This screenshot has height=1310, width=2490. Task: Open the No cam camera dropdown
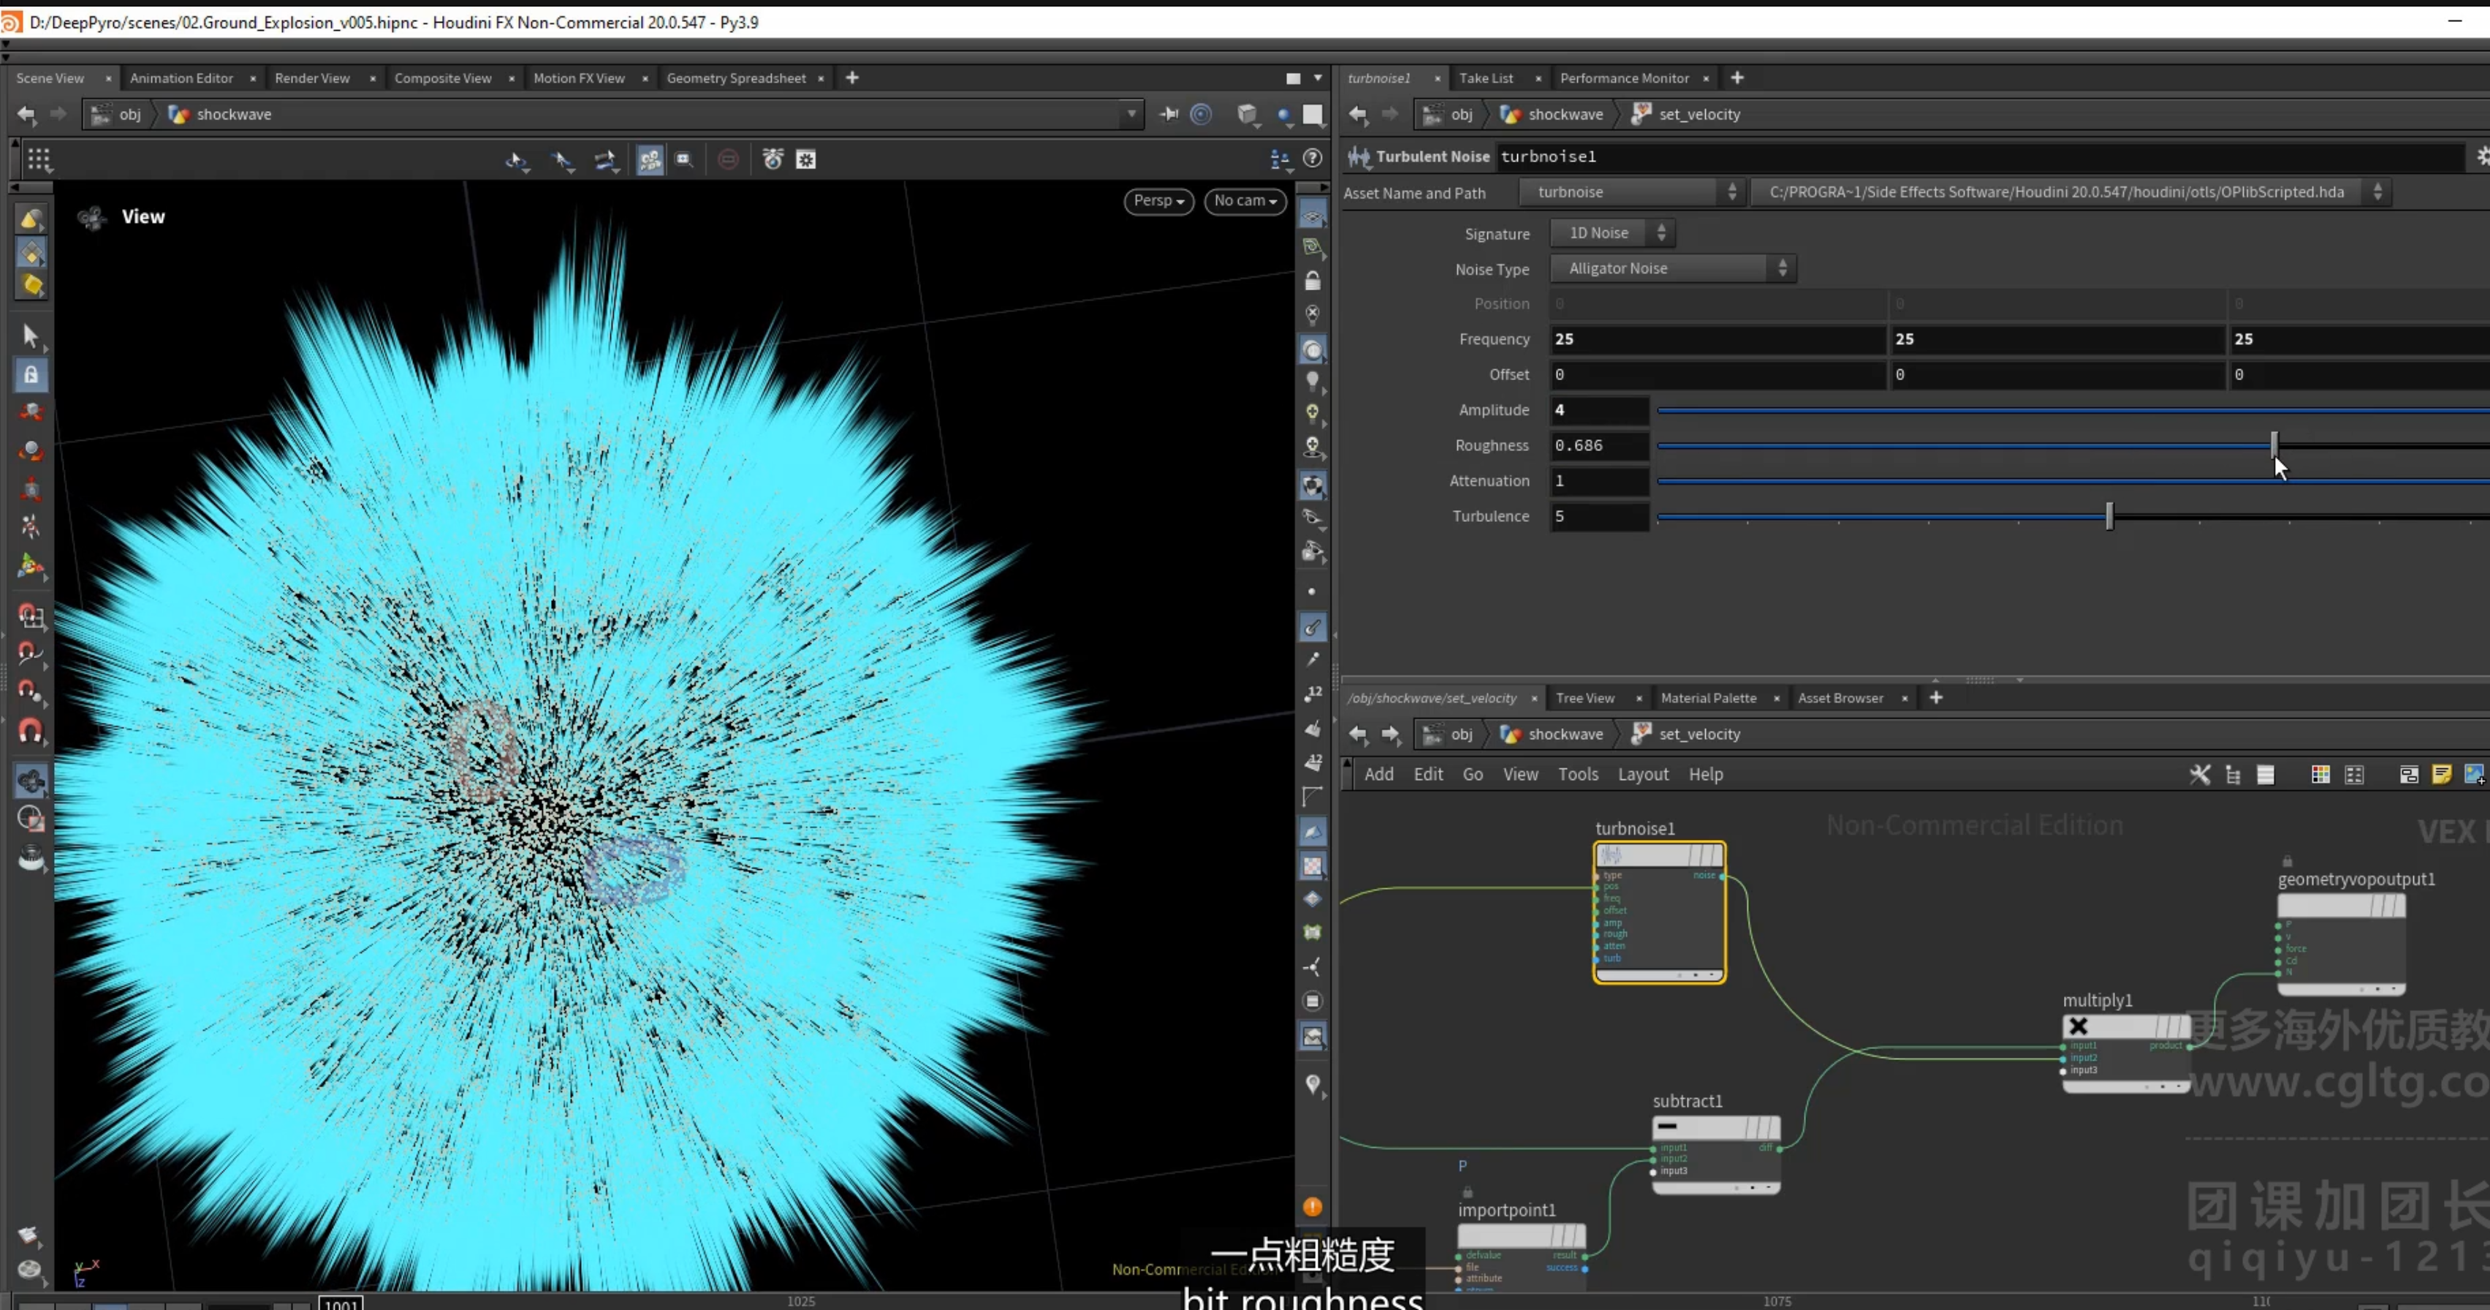coord(1245,201)
